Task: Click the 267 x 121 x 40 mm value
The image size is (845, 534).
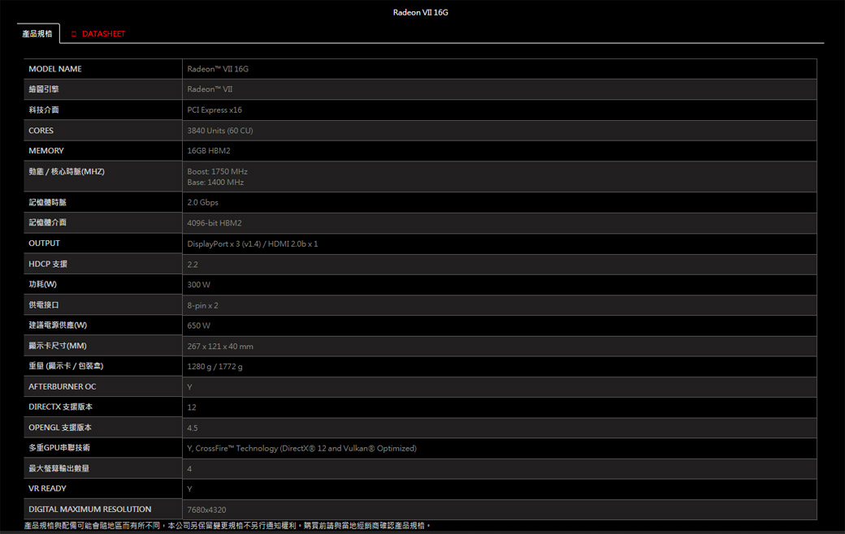Action: click(220, 347)
